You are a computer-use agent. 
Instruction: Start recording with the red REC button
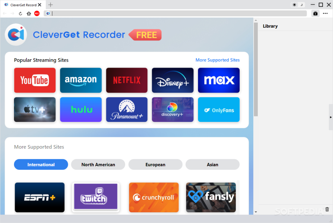[37, 13]
